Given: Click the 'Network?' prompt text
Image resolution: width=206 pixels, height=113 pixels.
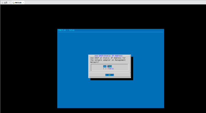Looking at the screenshot, I should [95, 62].
